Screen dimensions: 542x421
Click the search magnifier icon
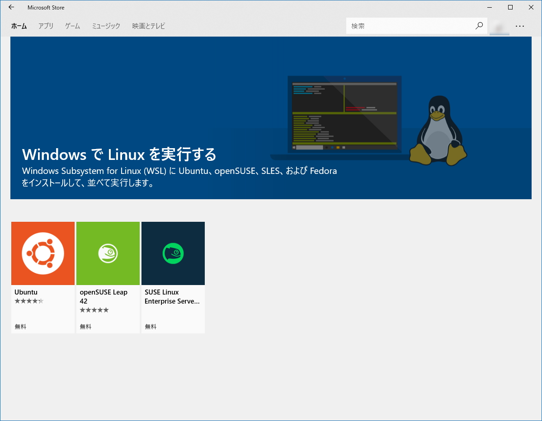(479, 26)
